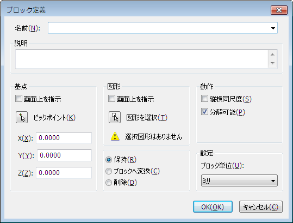The height and width of the screenshot is (223, 293).
Task: Click the OK button
Action: (213, 207)
